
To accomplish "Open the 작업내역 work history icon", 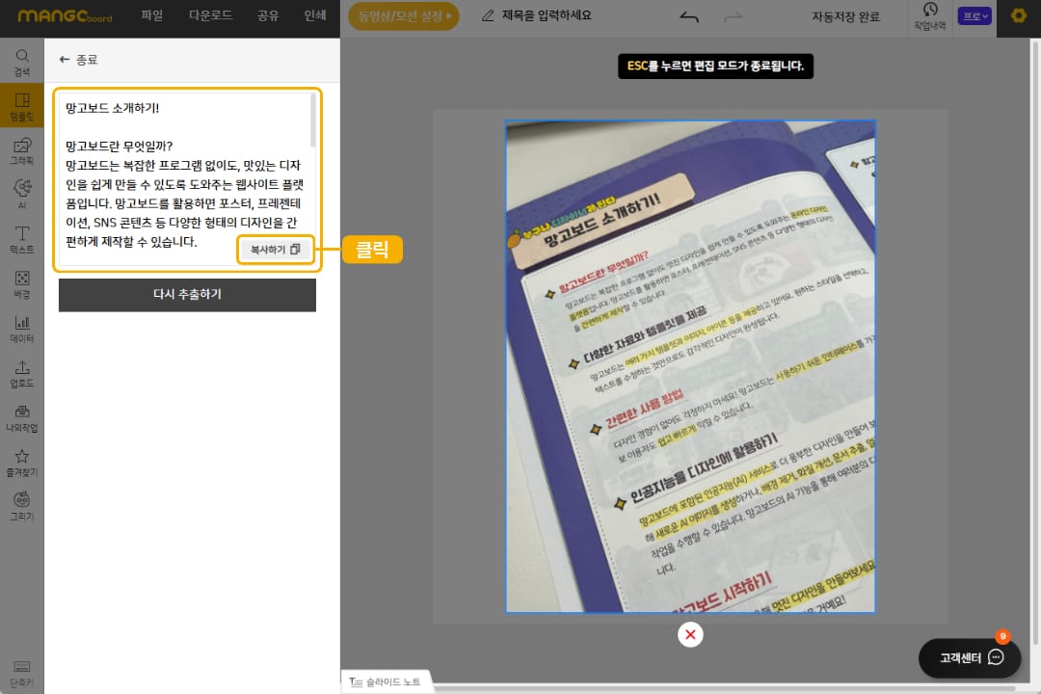I will pos(929,16).
